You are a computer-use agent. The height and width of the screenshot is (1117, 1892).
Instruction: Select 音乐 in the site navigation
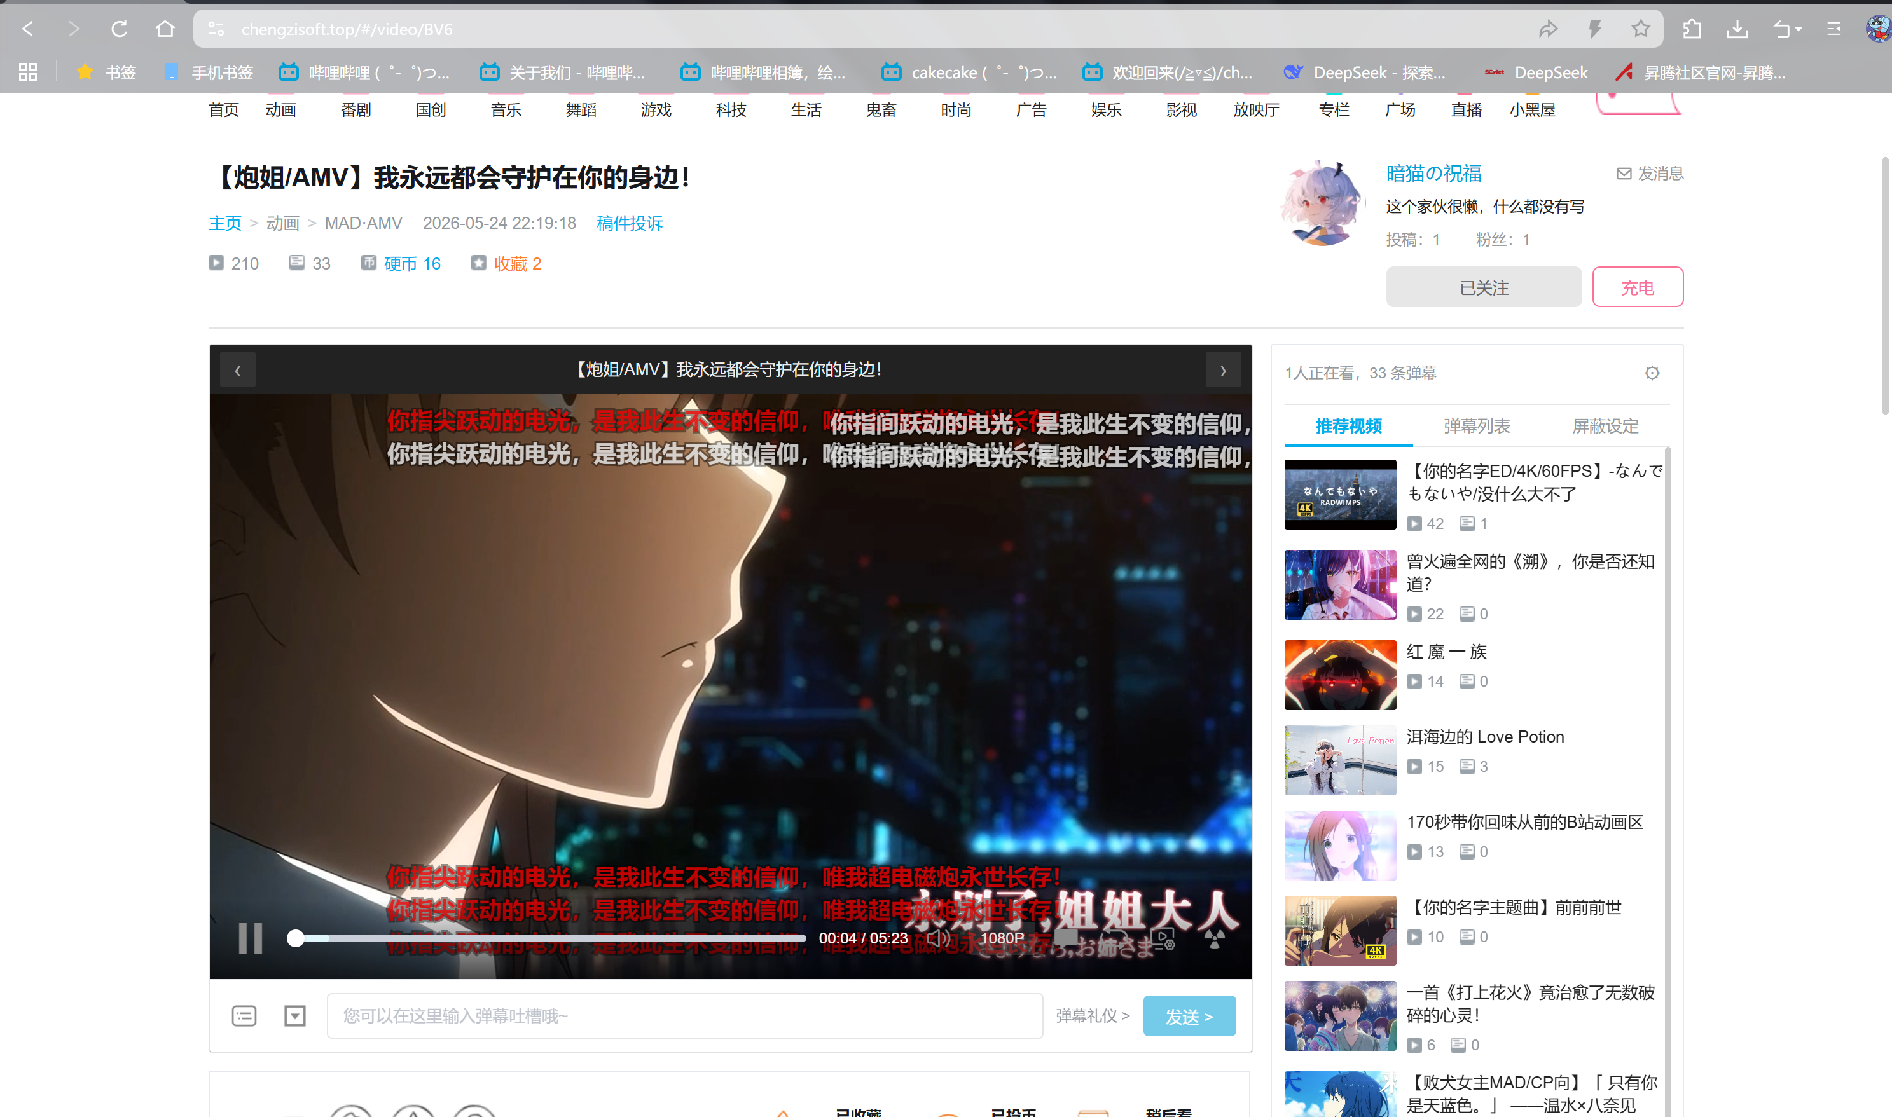[506, 111]
